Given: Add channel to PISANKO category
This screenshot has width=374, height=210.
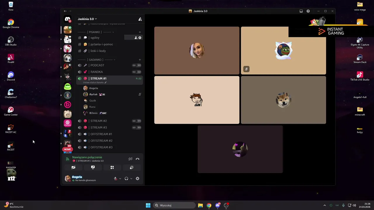Looking at the screenshot, I should tap(140, 32).
